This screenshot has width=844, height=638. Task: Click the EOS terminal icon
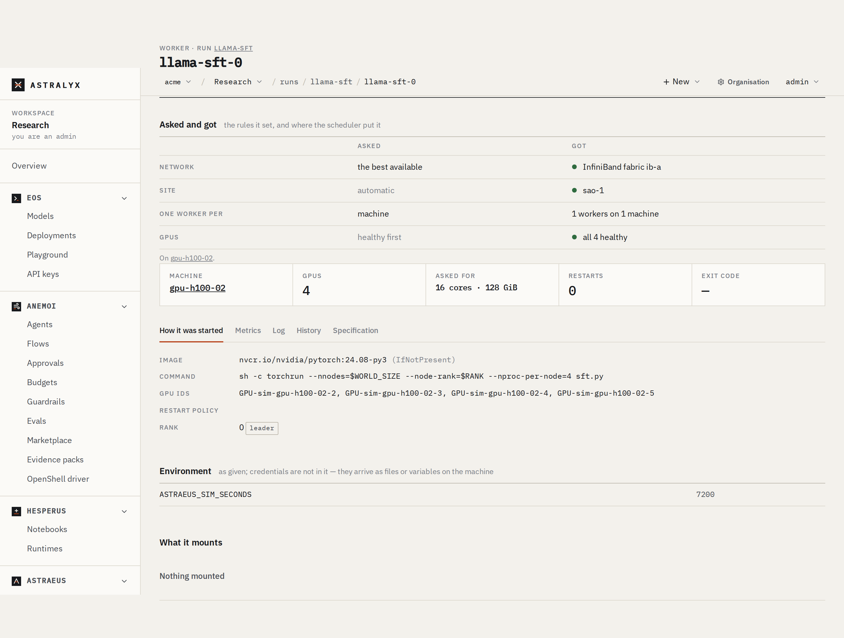point(16,198)
